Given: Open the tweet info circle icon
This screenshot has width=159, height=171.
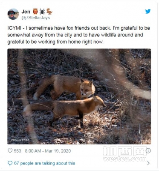Looking at the screenshot, I should point(148,151).
